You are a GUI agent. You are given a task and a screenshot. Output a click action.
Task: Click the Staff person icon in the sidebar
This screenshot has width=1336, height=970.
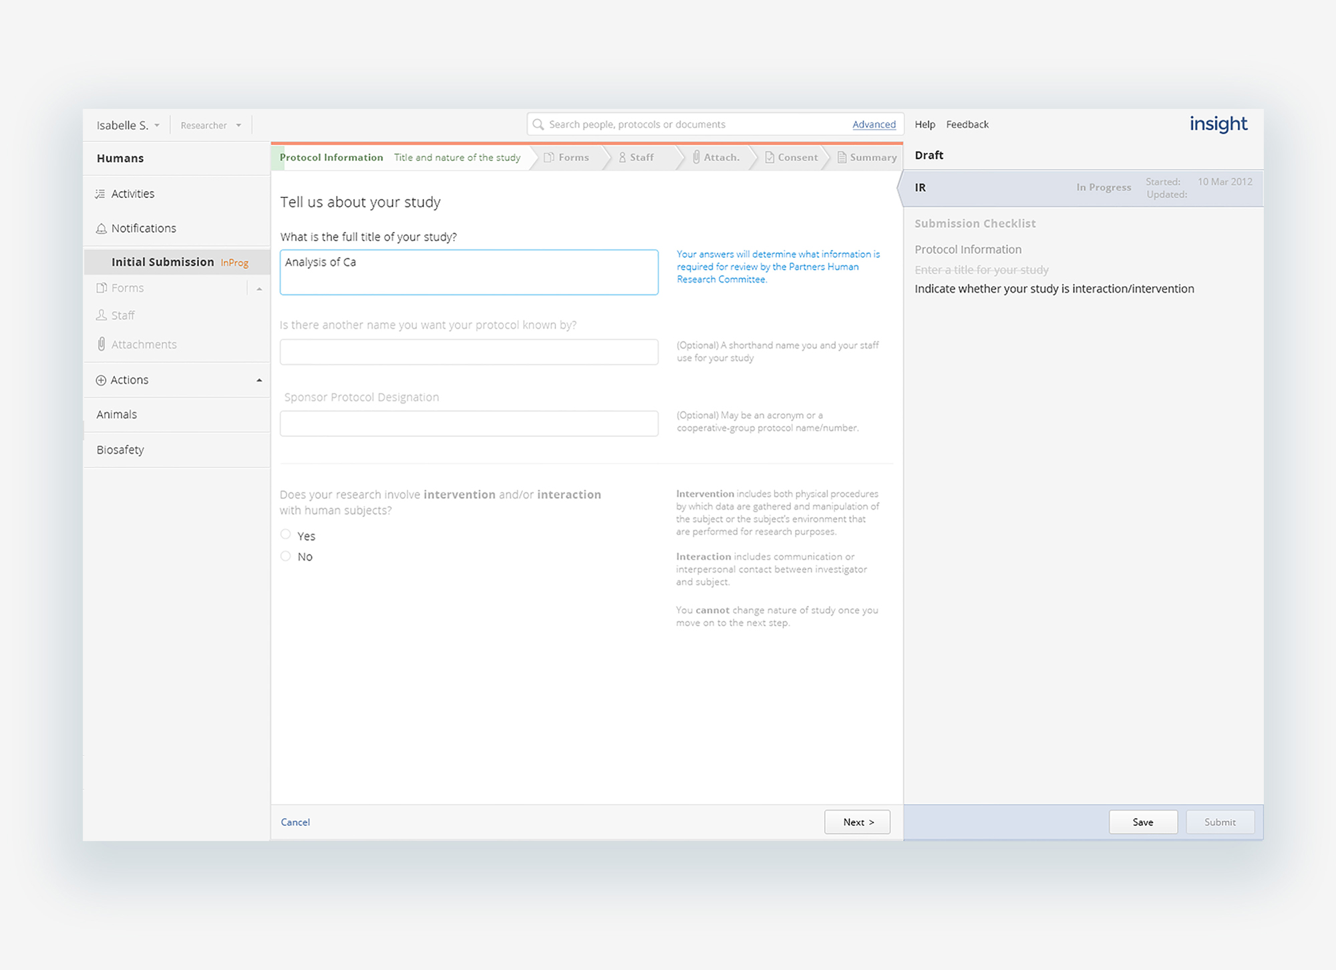pos(102,315)
